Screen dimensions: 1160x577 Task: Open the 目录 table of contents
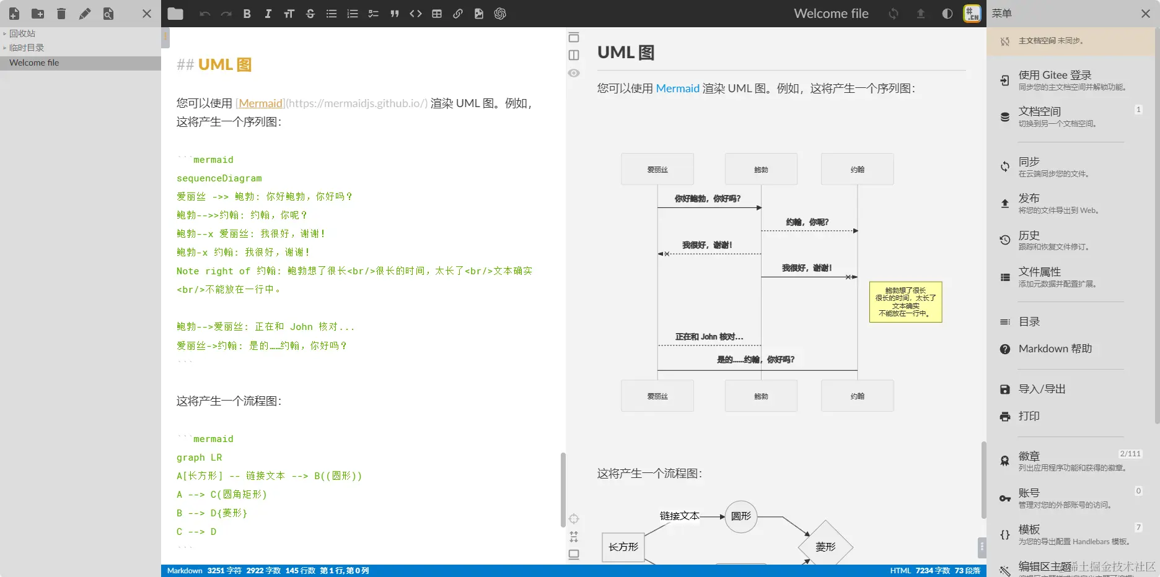click(1070, 322)
